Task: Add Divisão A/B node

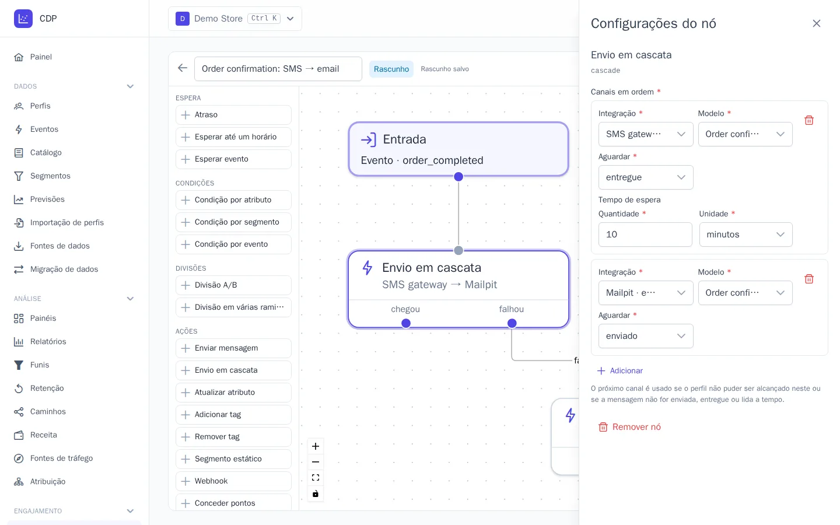Action: point(233,285)
